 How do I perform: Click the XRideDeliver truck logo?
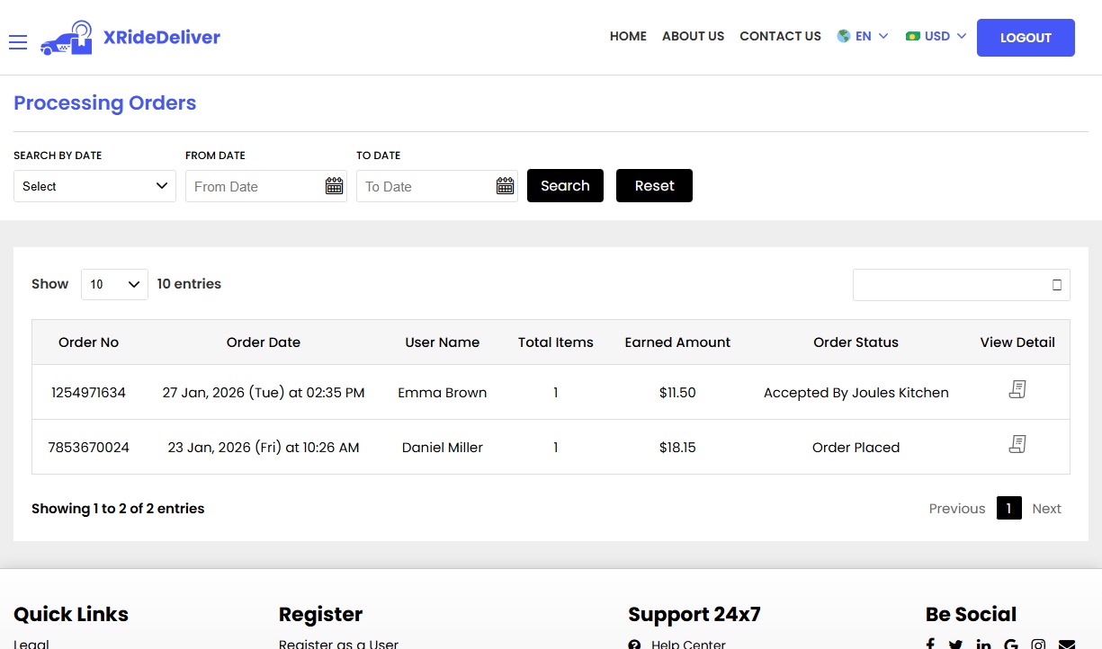65,37
